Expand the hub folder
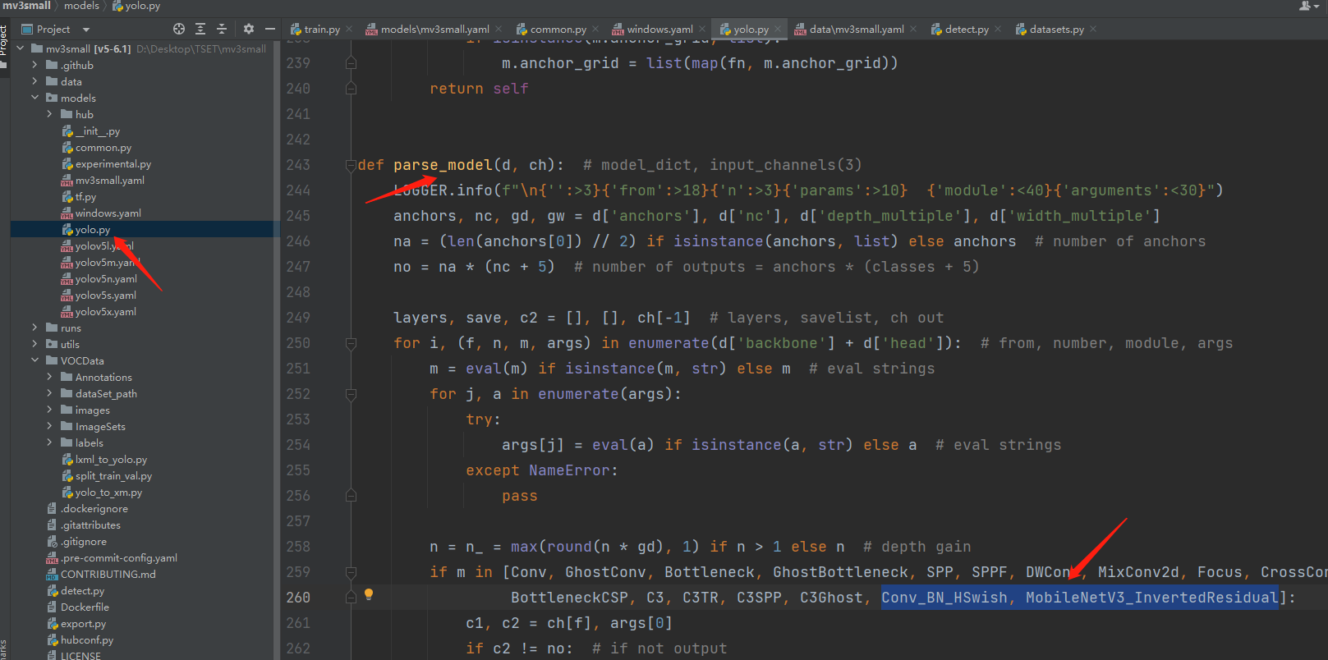Viewport: 1328px width, 660px height. coord(49,114)
